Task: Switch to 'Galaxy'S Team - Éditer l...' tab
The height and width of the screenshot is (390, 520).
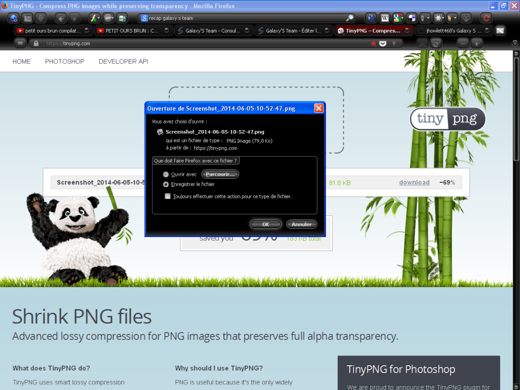Action: 294,30
